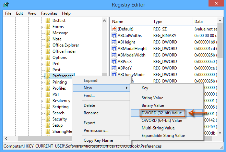The width and height of the screenshot is (226, 152).
Task: Click the binary icon beside ABColWidths
Action: pos(114,36)
